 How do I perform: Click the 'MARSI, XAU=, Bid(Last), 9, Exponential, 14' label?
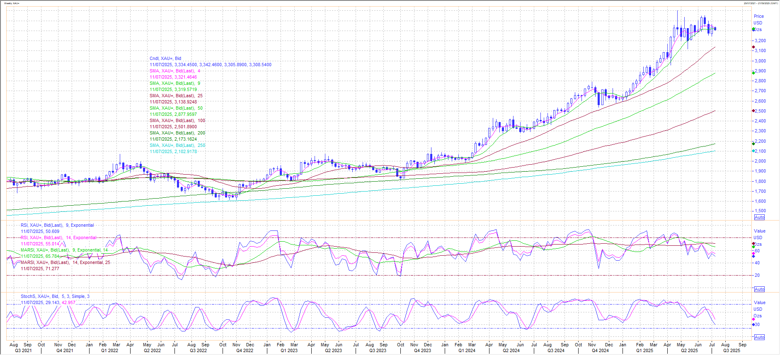pos(64,250)
